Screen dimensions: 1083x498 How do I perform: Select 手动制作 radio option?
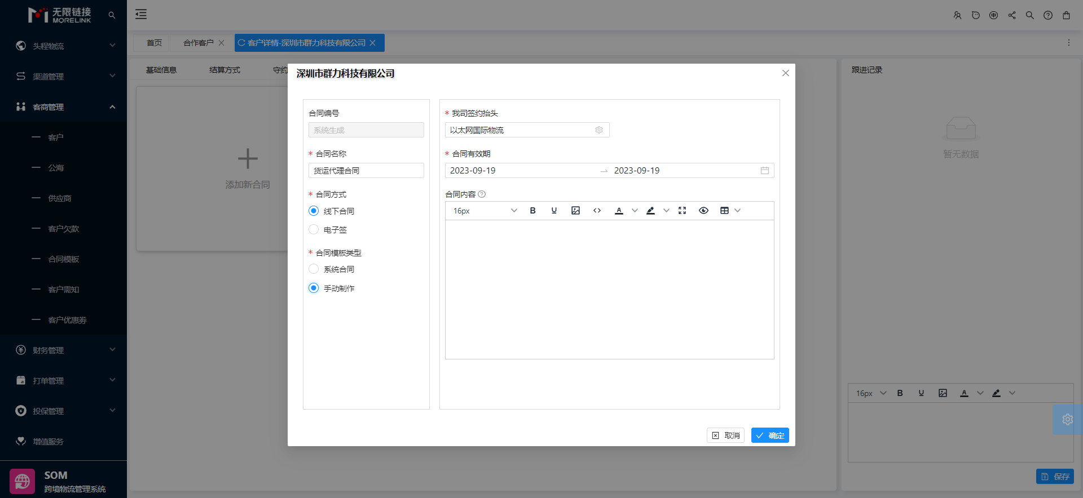[x=314, y=288]
